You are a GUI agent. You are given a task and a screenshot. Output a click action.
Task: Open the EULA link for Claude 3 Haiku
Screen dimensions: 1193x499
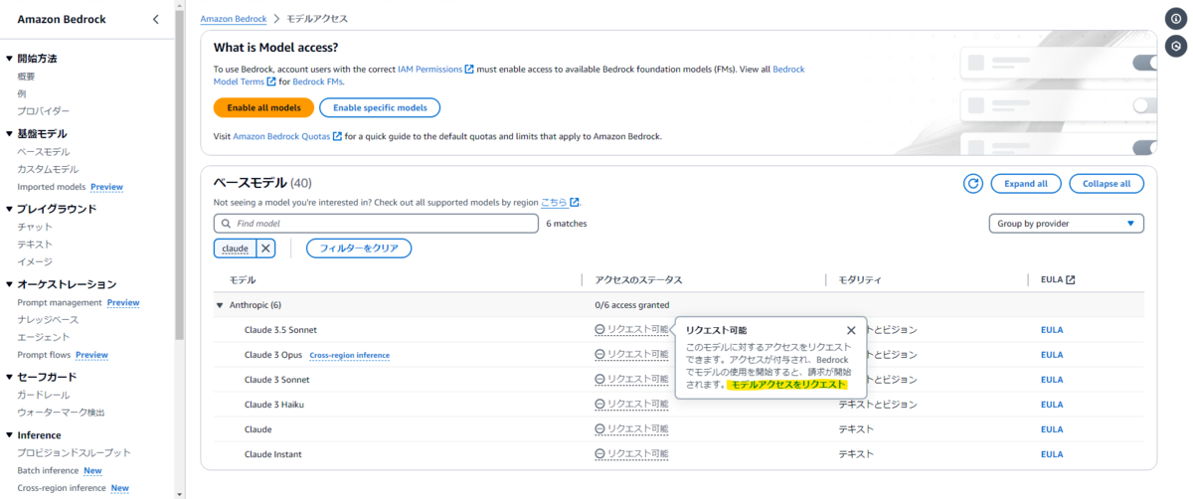1052,405
